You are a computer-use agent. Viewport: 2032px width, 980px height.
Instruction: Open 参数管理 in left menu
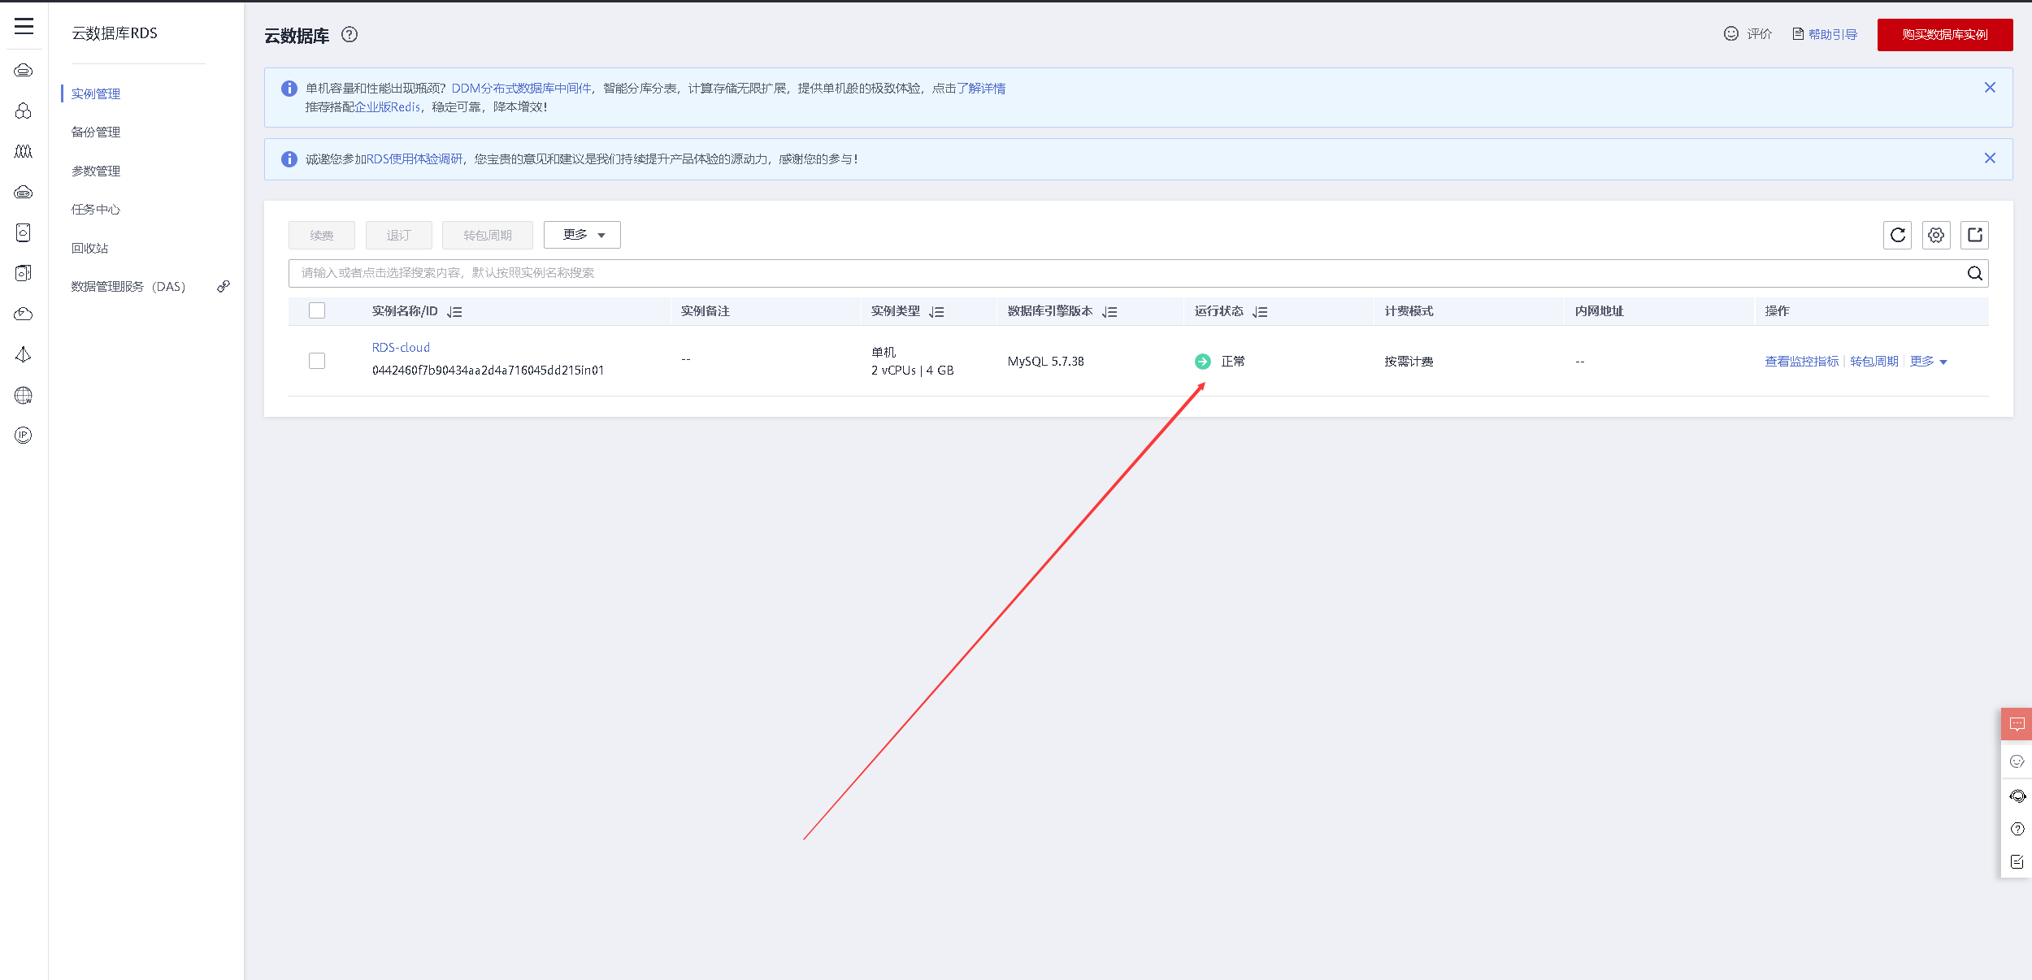(x=96, y=171)
